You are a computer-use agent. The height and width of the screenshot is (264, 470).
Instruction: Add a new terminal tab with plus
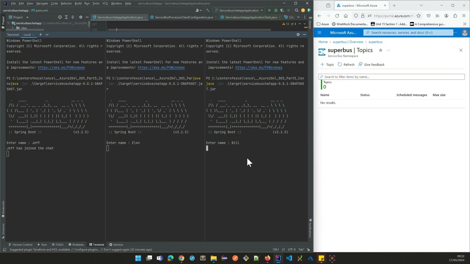coord(41,34)
